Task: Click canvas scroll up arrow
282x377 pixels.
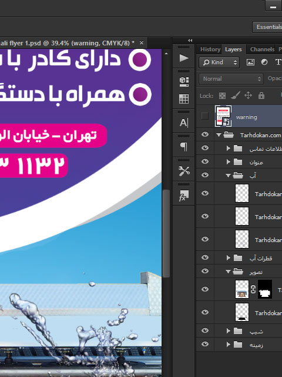Action: 166,54
